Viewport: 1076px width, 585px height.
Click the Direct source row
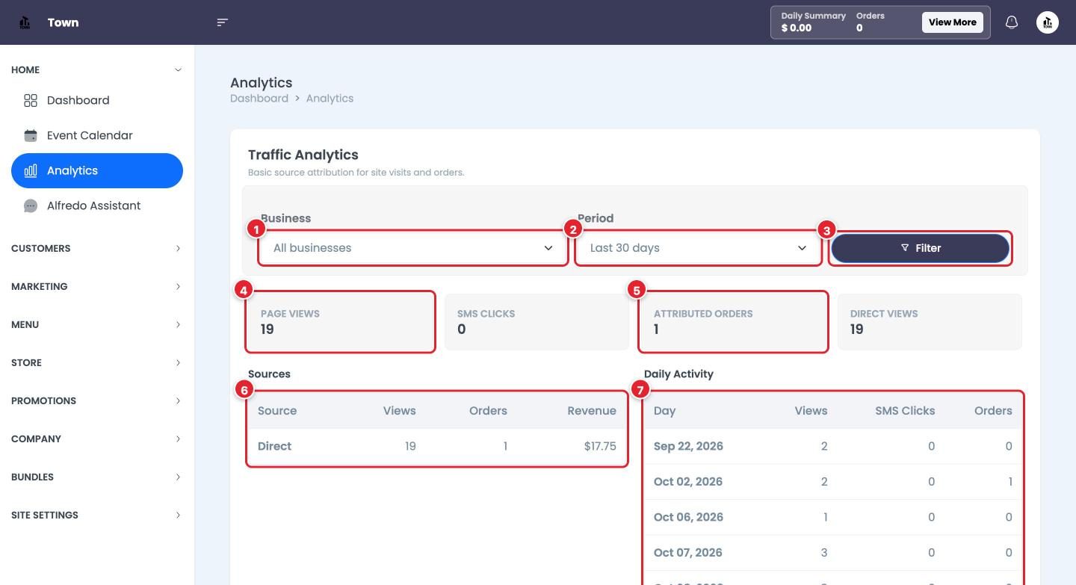coord(437,446)
